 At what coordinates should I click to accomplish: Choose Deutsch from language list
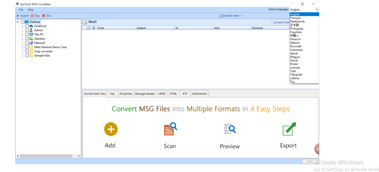(304, 39)
